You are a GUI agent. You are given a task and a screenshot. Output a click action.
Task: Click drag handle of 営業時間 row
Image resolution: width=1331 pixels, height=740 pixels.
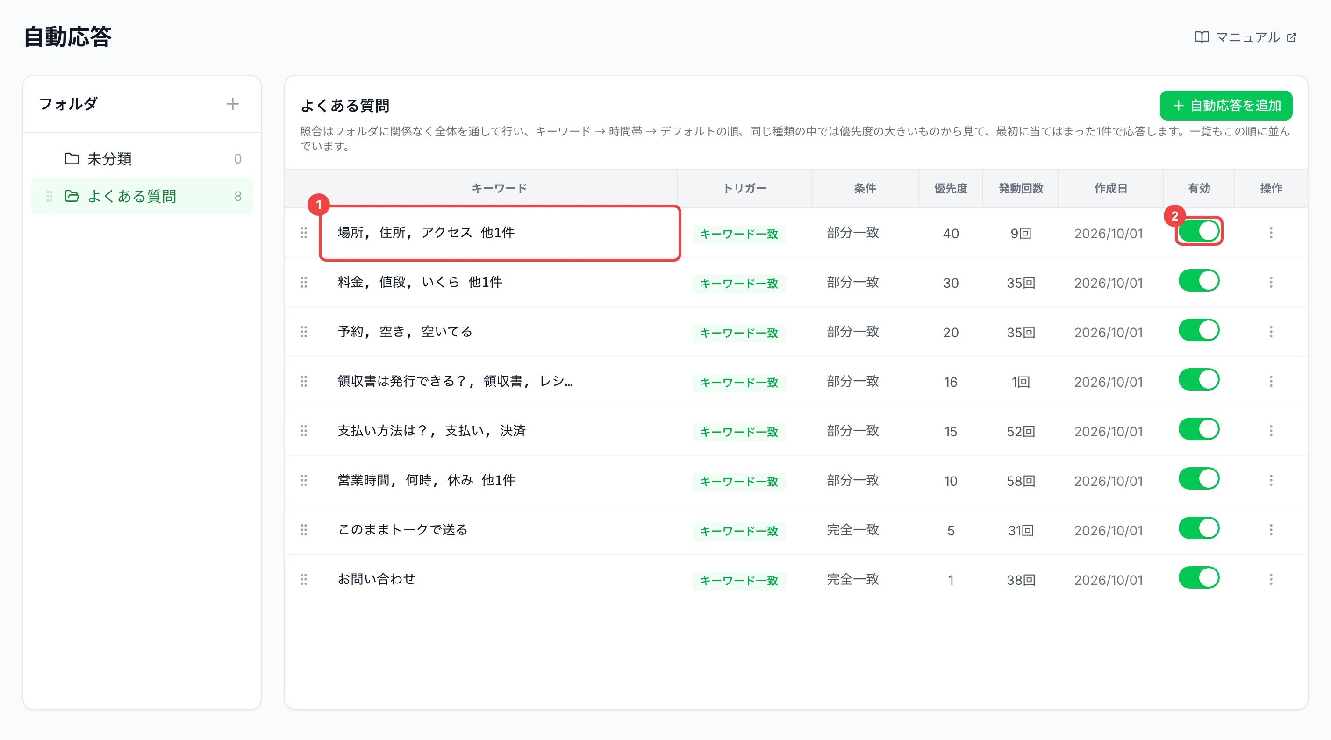304,480
